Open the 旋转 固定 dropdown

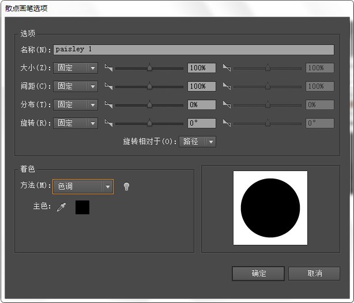tap(76, 123)
